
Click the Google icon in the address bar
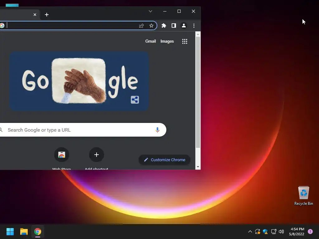tap(2, 26)
